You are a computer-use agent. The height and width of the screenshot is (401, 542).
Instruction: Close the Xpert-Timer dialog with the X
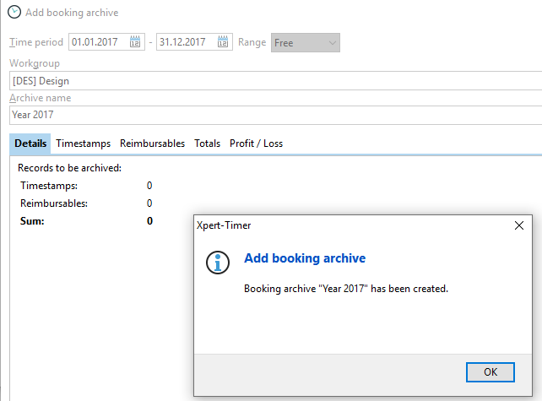point(519,225)
